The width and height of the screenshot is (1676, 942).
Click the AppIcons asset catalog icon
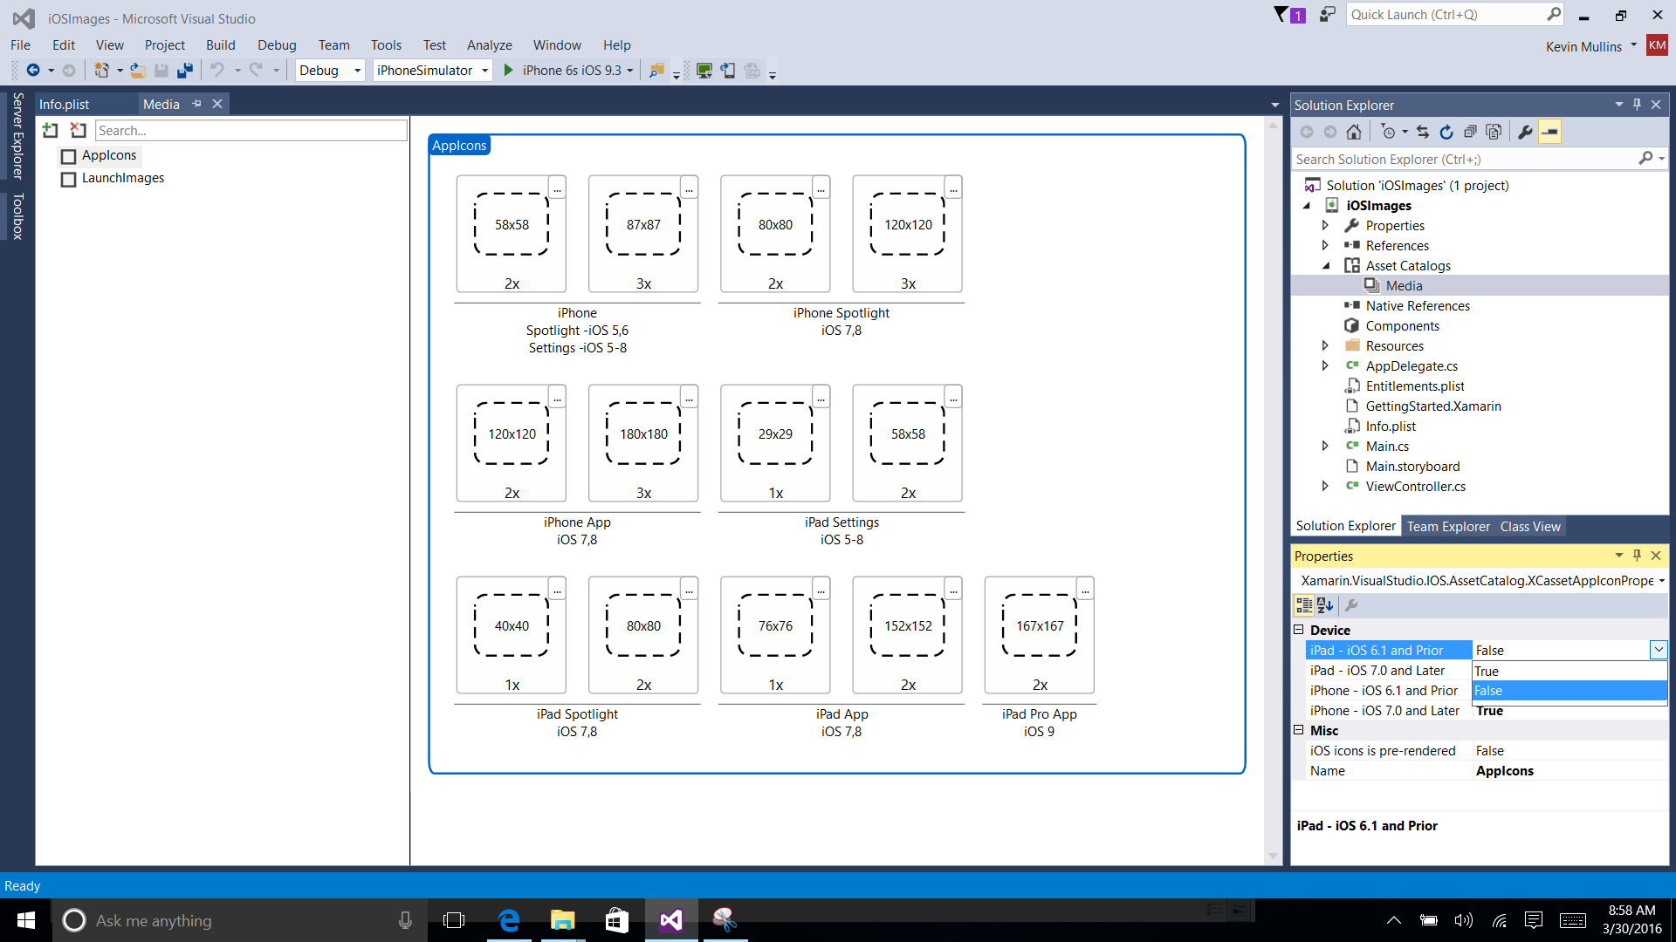point(69,155)
